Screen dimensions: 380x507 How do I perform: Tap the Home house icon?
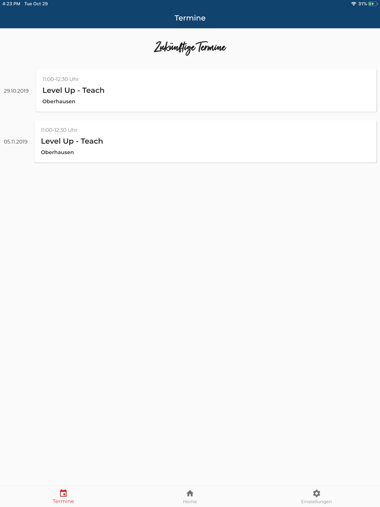point(190,493)
